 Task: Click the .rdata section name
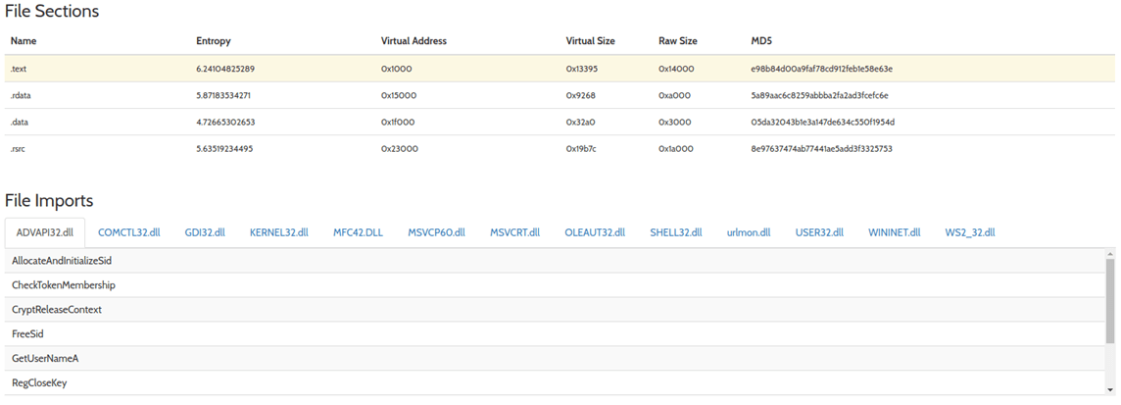tap(21, 95)
